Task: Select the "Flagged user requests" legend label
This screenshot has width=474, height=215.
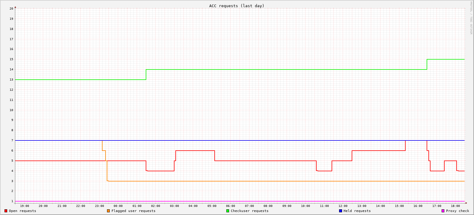Action: pos(133,211)
